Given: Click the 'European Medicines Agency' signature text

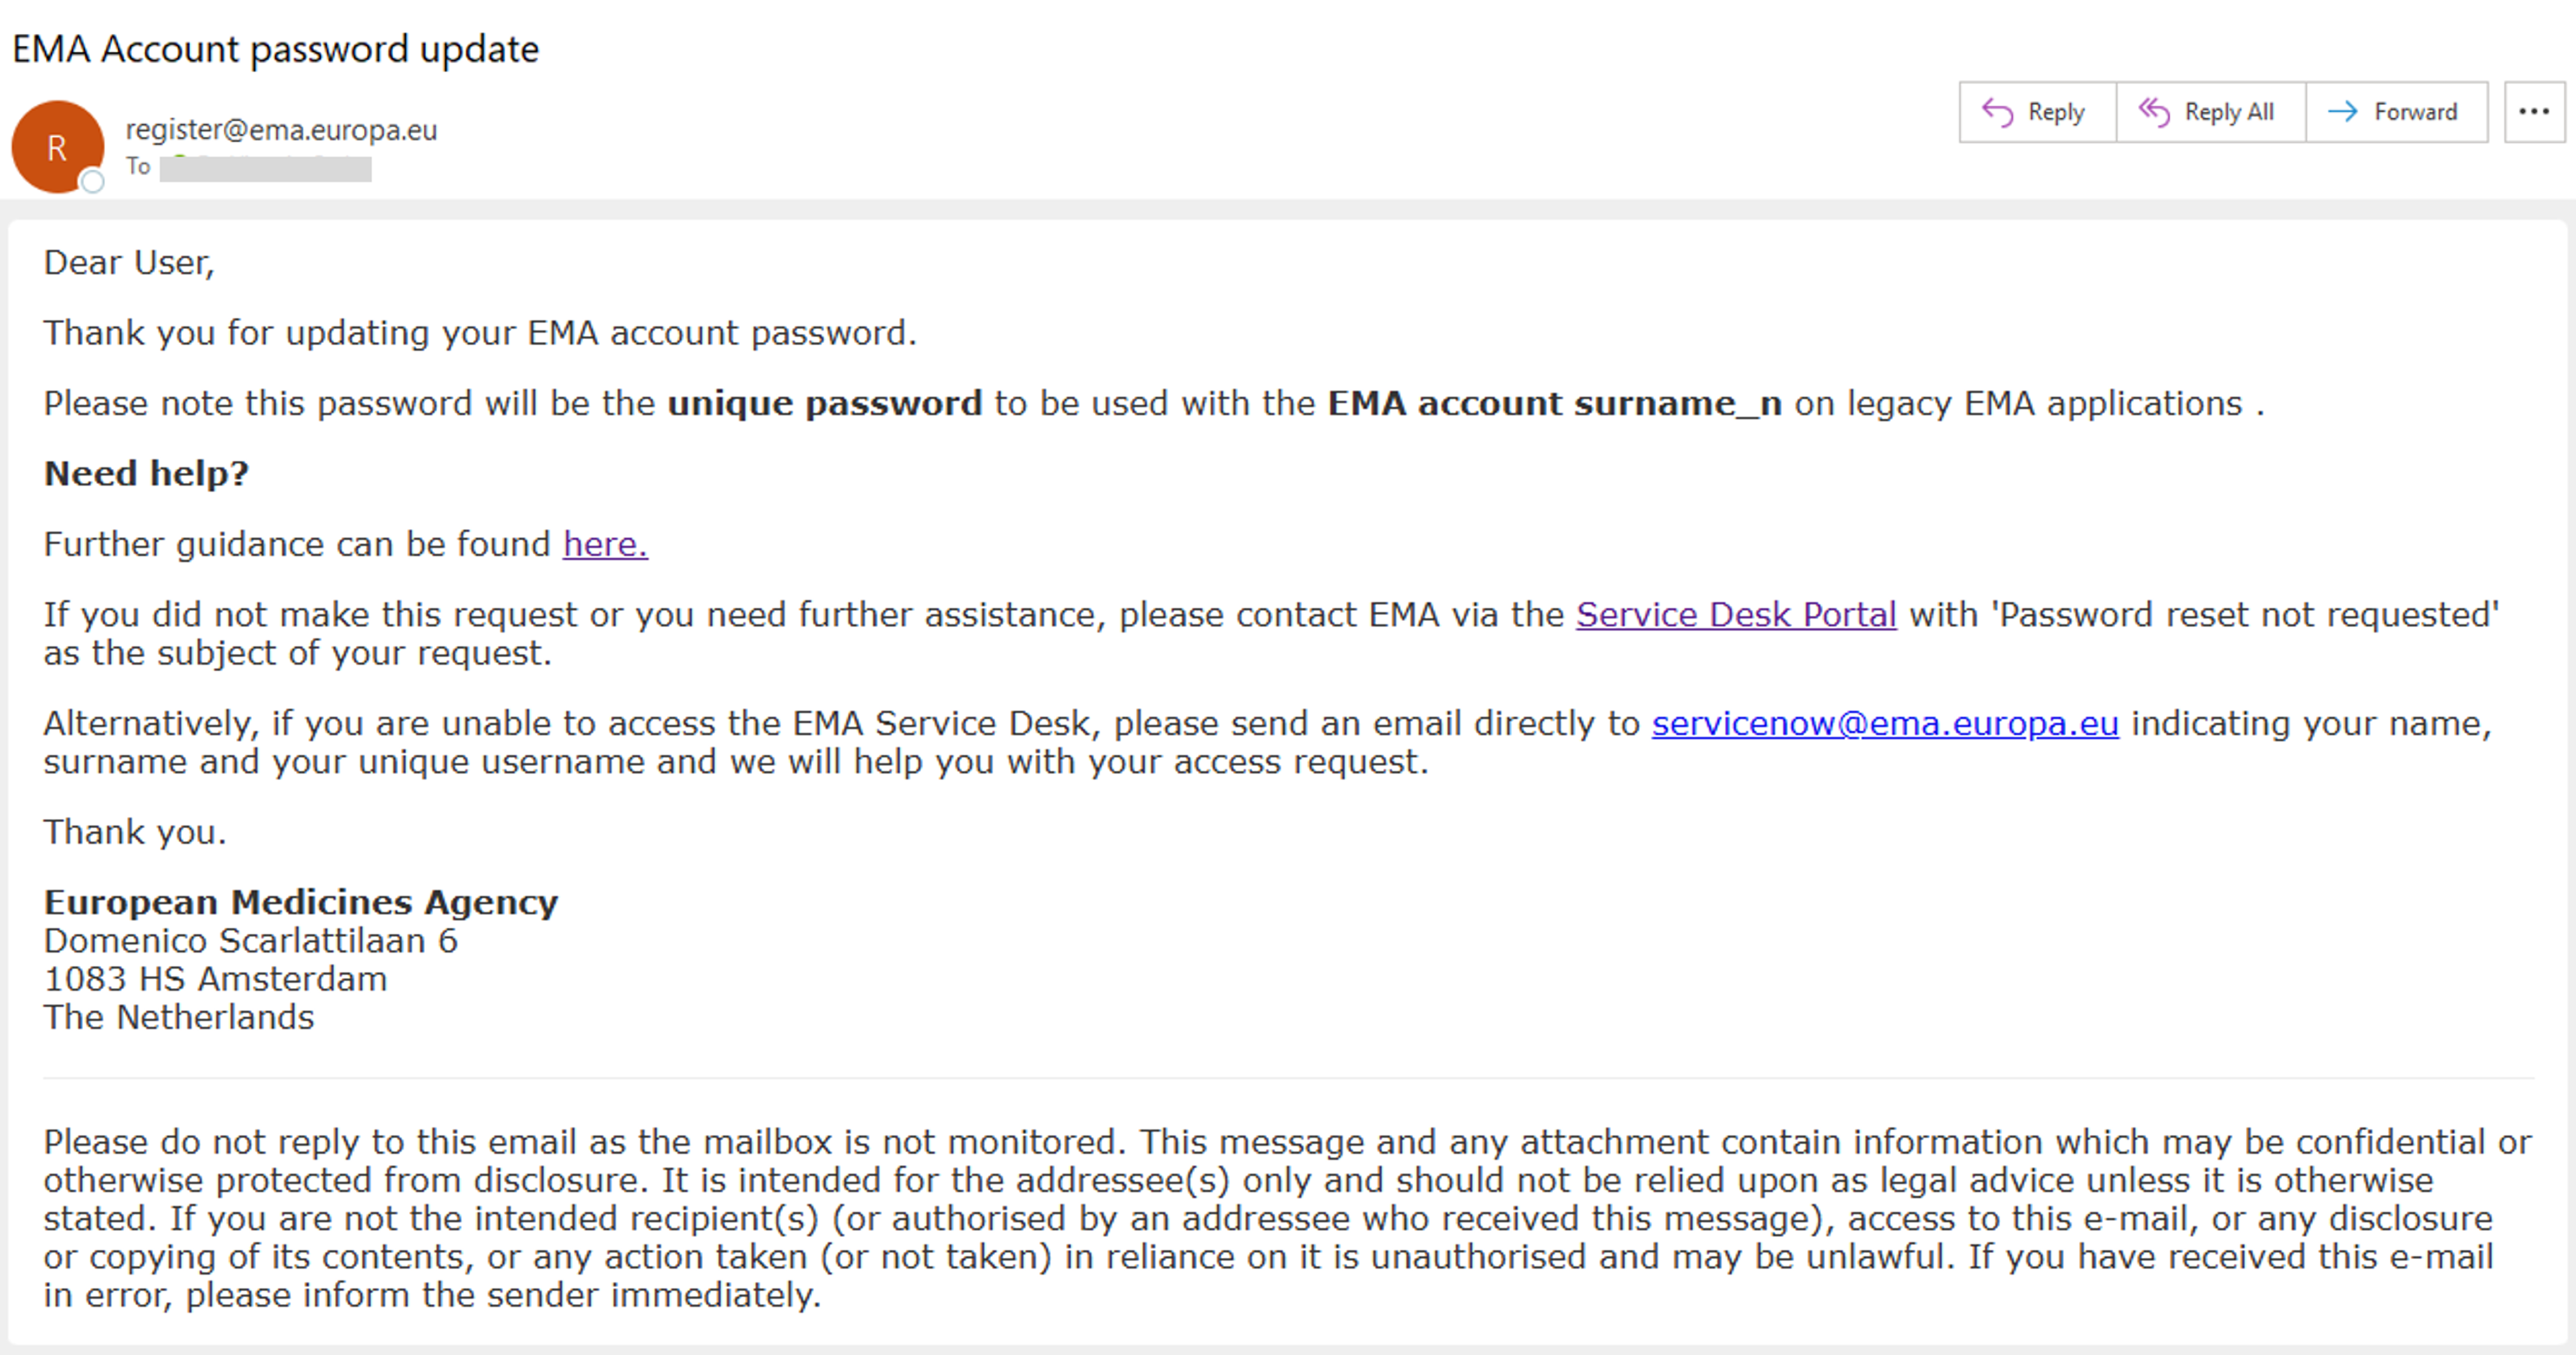Looking at the screenshot, I should point(301,902).
